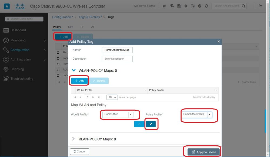Open Policy Profile column menu chevron
The image size is (270, 157).
[216, 90]
